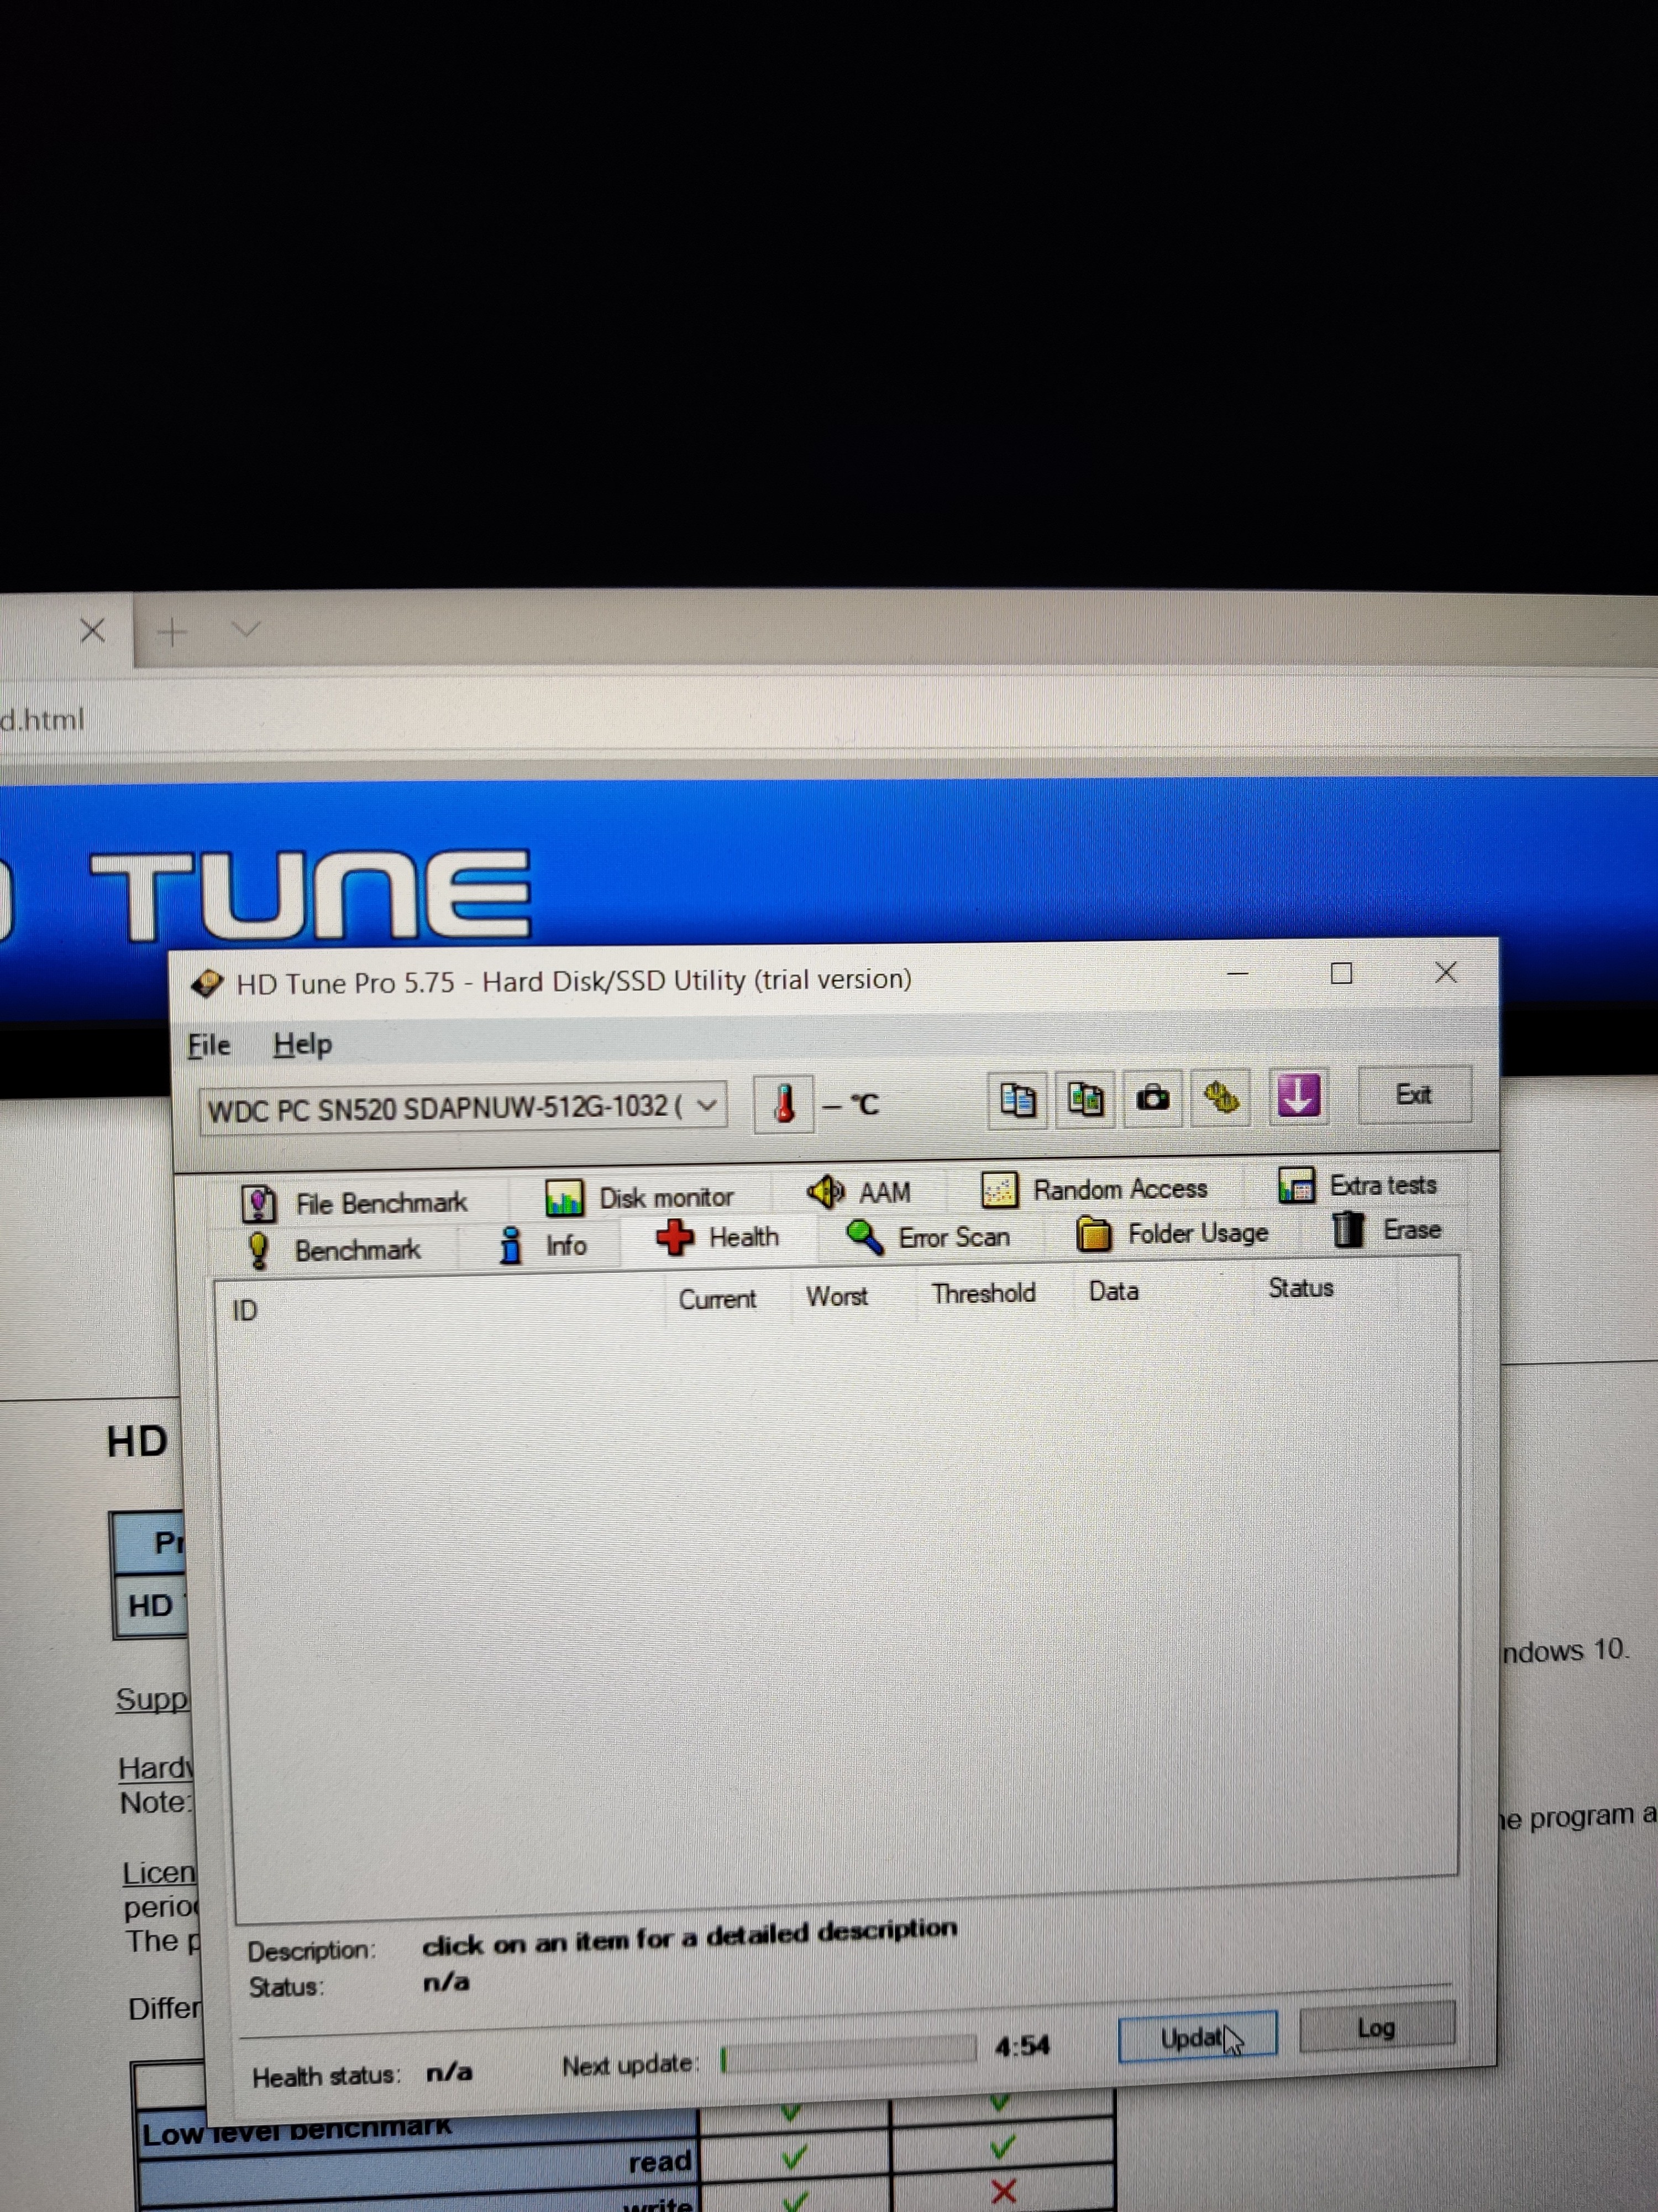1658x2212 pixels.
Task: Minimize the HD Tune Pro window
Action: pyautogui.click(x=1239, y=973)
